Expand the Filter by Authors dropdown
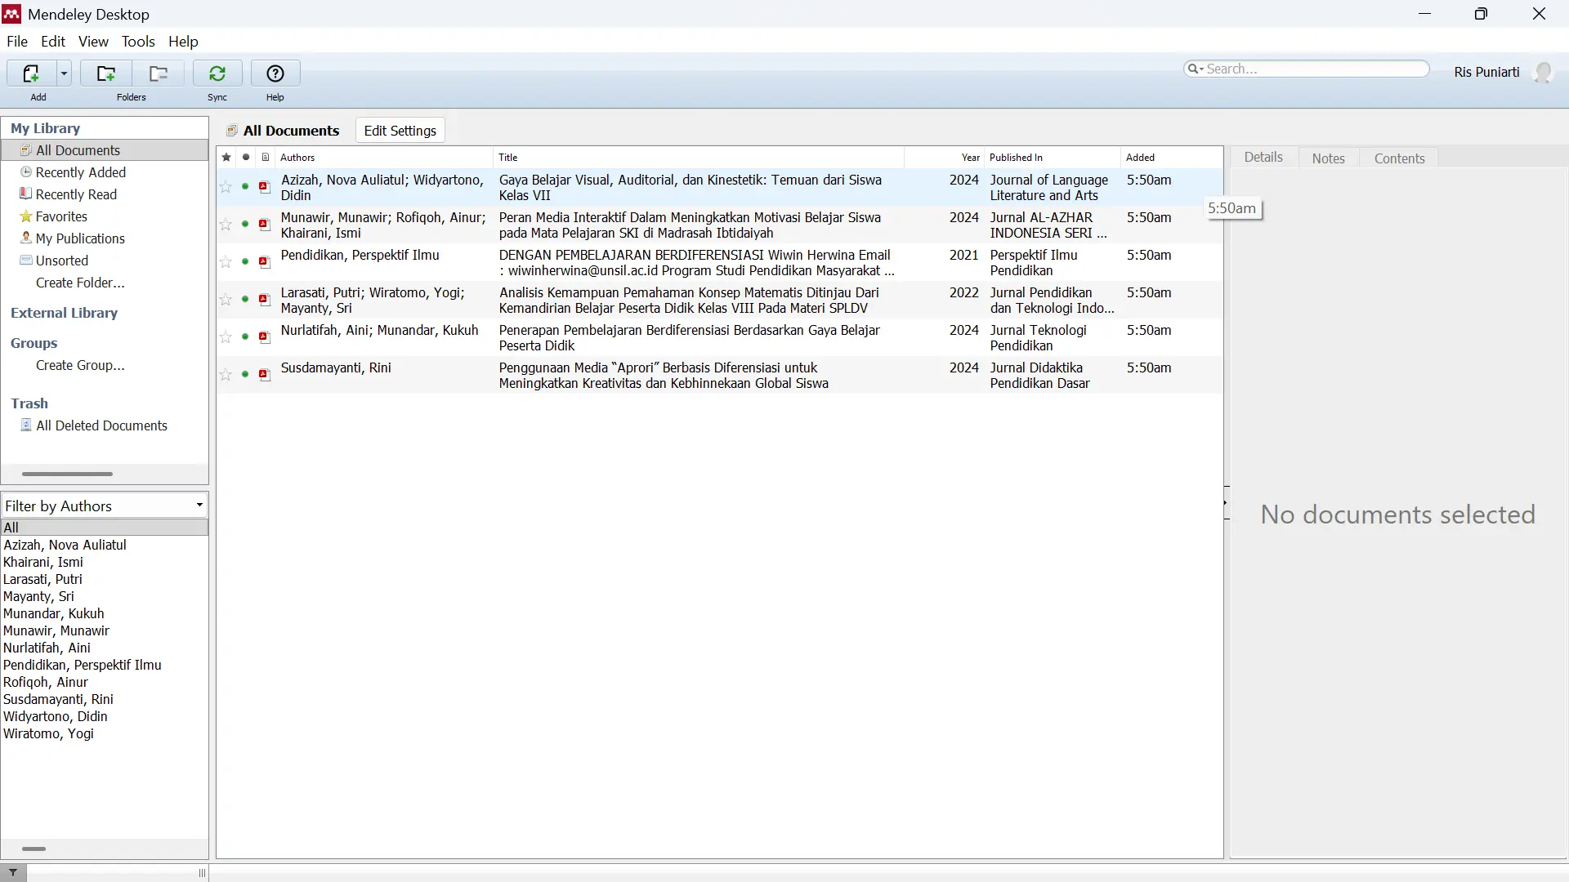Viewport: 1569px width, 882px height. (199, 505)
